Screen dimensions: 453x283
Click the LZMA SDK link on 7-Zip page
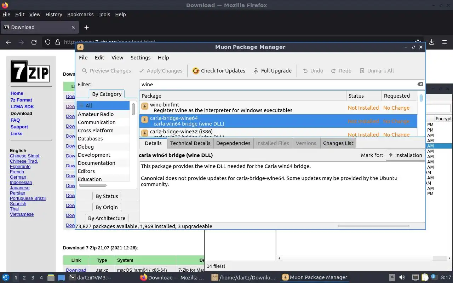point(22,106)
